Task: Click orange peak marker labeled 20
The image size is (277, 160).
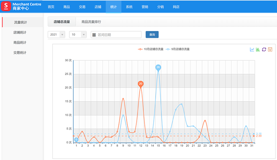Action: pos(140,84)
